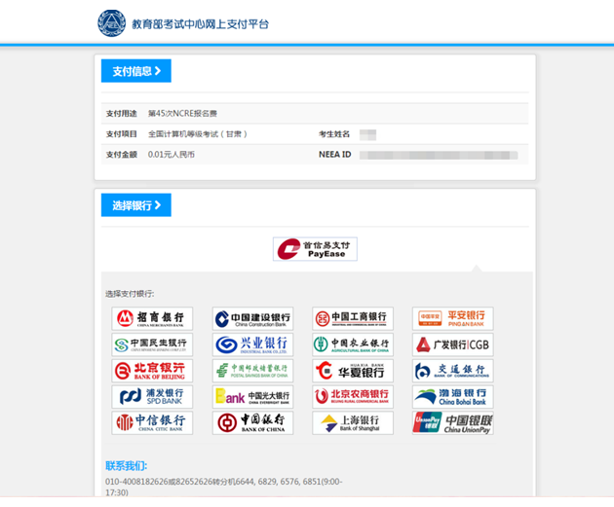Choose China Everbright Bank (中国光大银行)
Viewport: 614px width, 507px height.
[x=252, y=397]
